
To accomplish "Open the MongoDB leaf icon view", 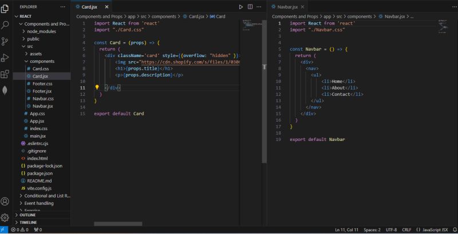I will click(5, 90).
